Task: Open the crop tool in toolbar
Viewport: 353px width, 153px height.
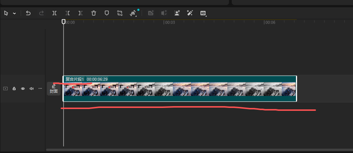Action: point(120,13)
